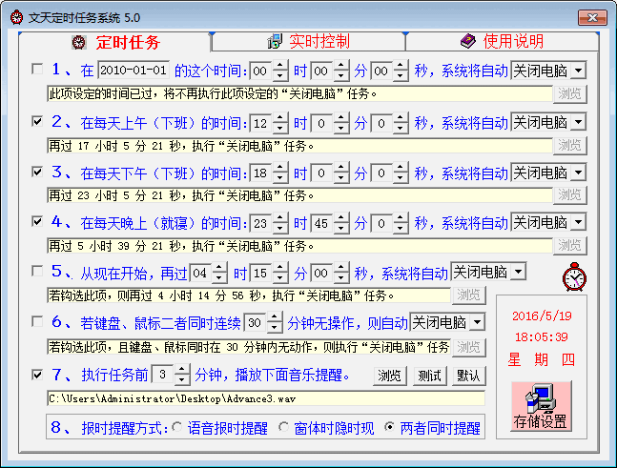Click the 测试 button to test music
The image size is (617, 468).
(x=430, y=376)
